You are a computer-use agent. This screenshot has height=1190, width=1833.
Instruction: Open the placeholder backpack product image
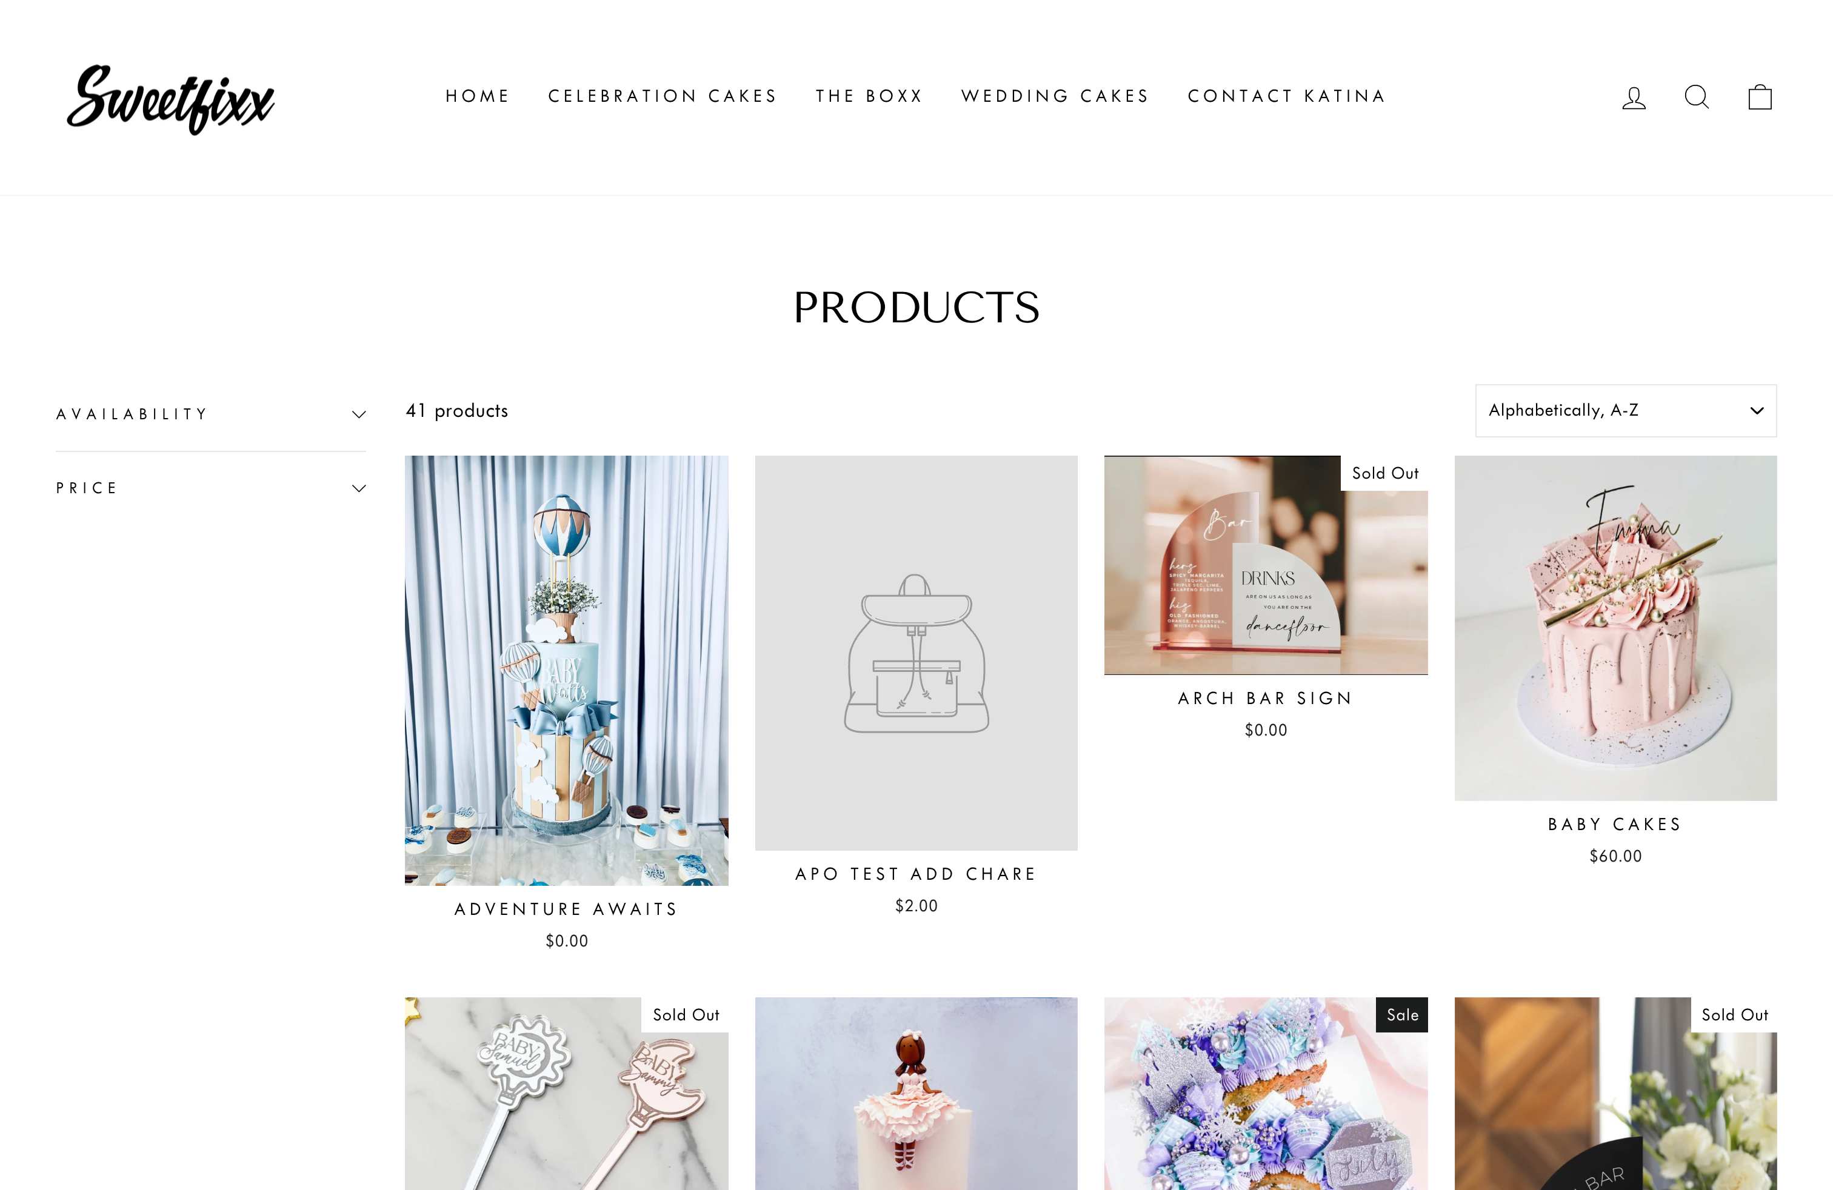point(916,653)
